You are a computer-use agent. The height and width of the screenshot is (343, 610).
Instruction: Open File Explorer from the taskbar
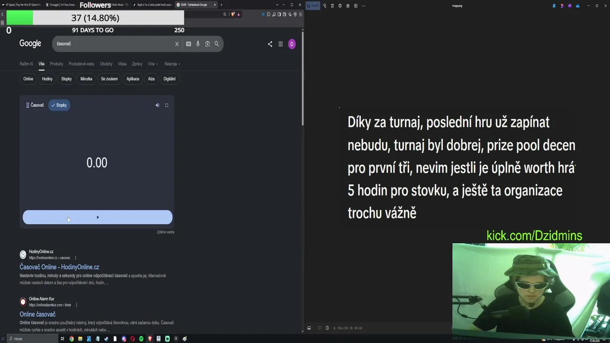click(80, 339)
